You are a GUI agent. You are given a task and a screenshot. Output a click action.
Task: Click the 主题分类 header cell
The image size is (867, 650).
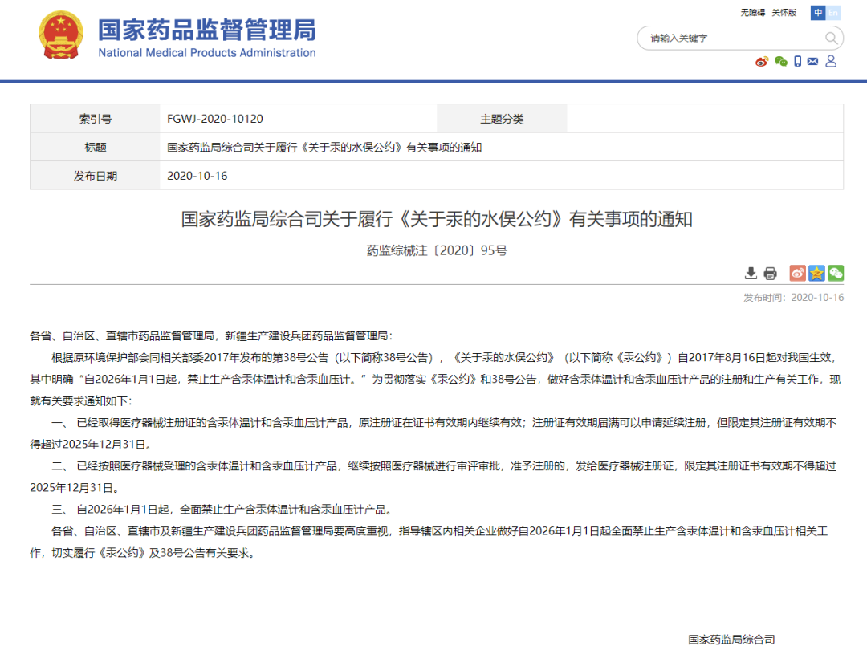pyautogui.click(x=502, y=119)
